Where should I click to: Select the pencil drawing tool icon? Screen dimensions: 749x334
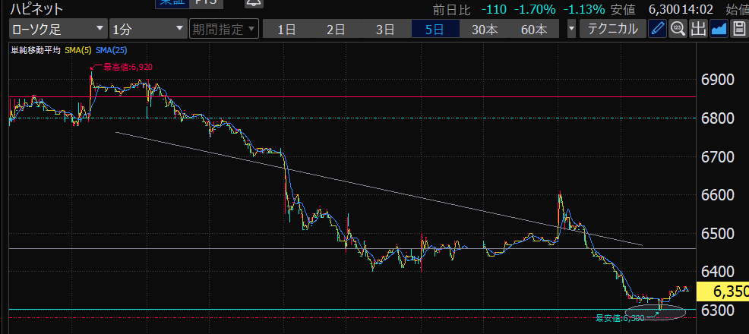(658, 30)
